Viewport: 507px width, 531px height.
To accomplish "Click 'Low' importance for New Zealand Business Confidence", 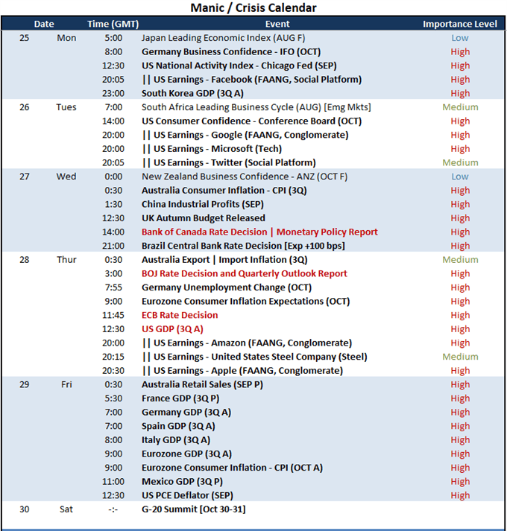I will pos(460,177).
